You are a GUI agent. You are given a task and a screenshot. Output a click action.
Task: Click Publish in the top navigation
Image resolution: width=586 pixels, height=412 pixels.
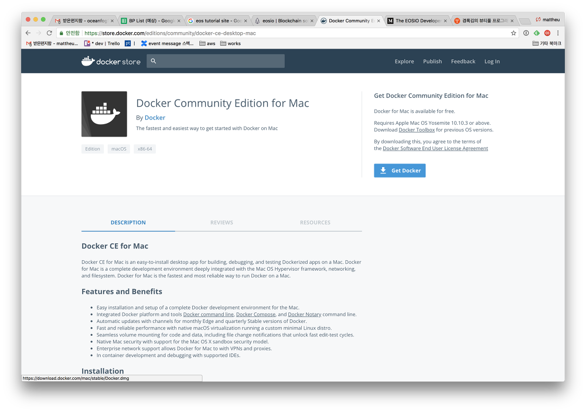432,62
